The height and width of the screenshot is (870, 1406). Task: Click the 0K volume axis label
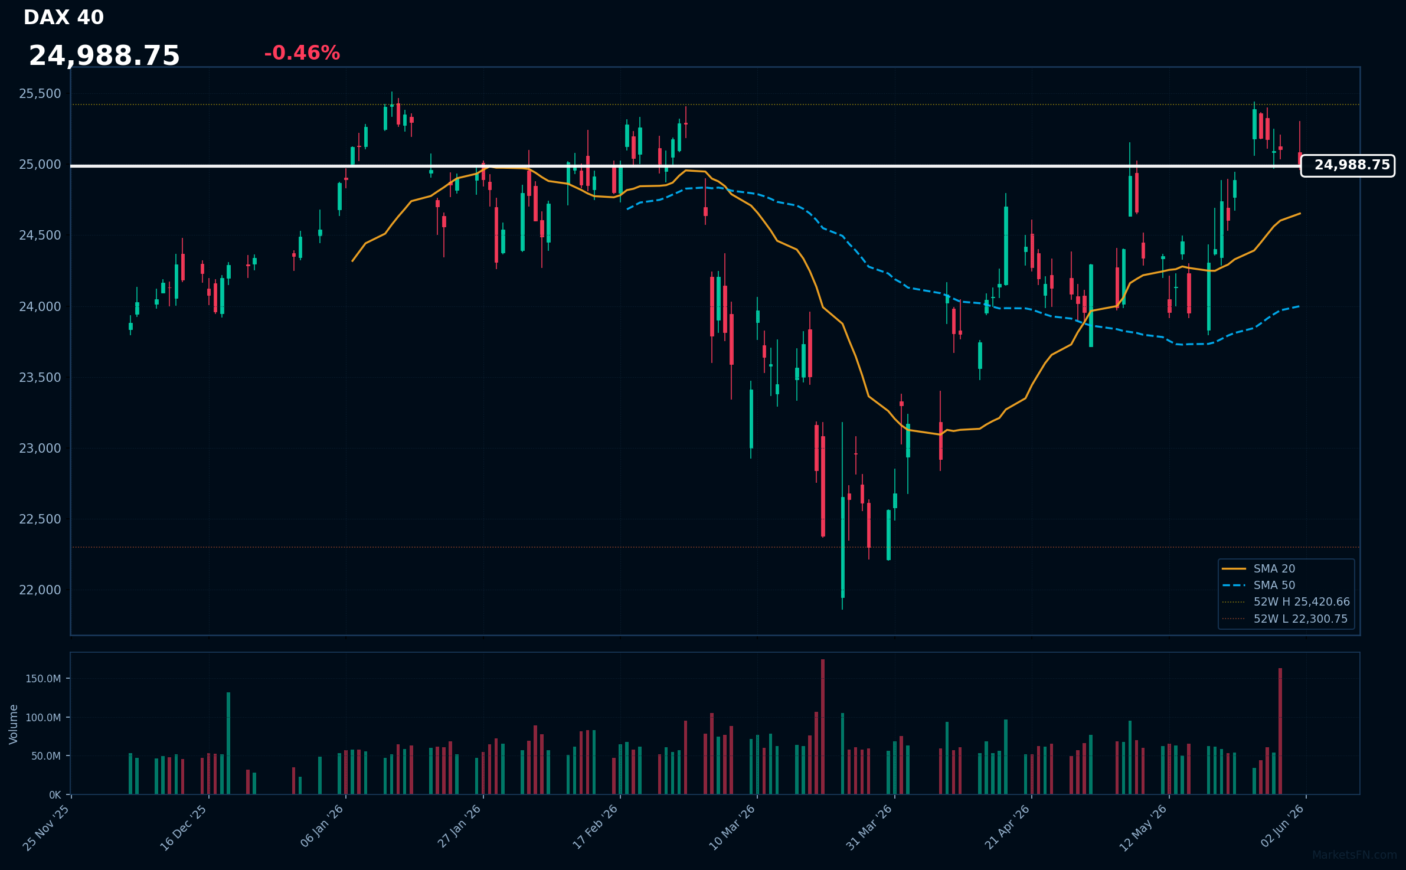coord(55,795)
